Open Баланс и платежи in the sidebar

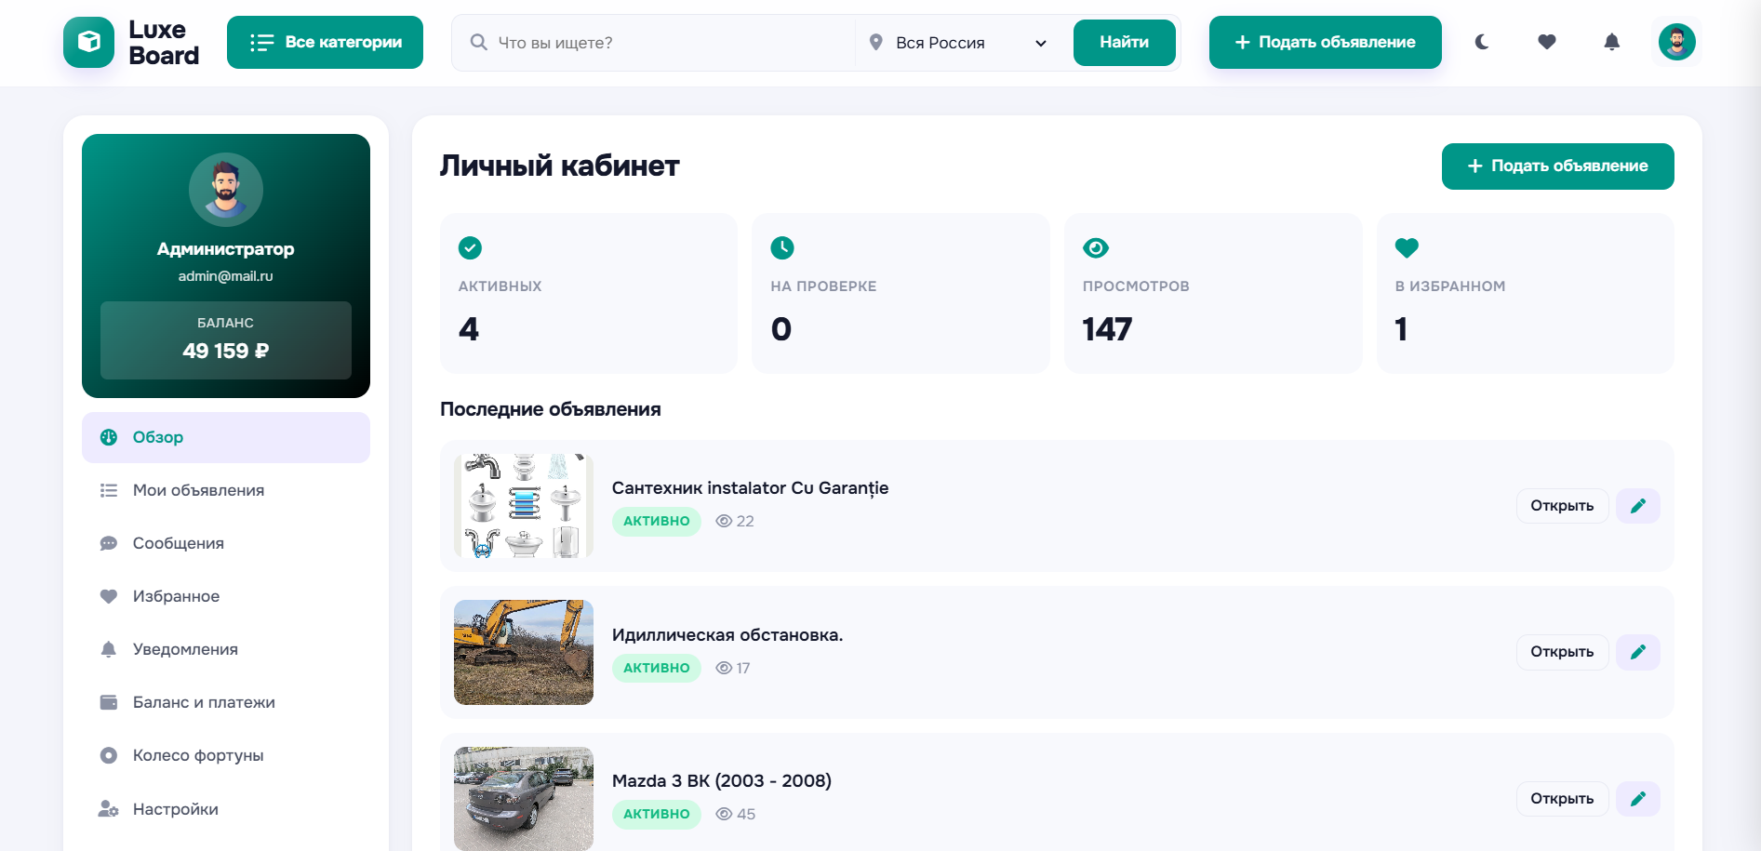pyautogui.click(x=226, y=702)
